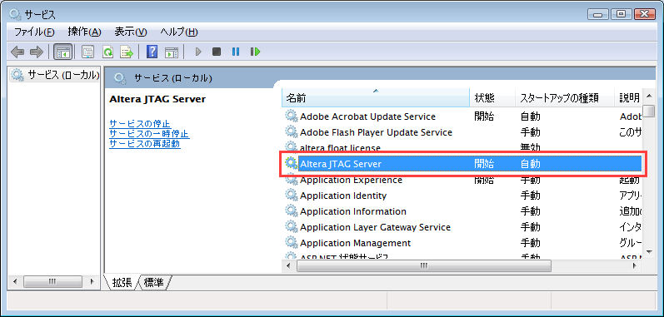Click the サービスの一時停止 link
This screenshot has width=664, height=317.
coord(149,134)
